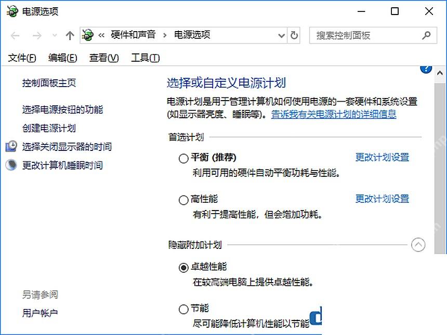Select the 卓越性能 power plan

[x=183, y=268]
